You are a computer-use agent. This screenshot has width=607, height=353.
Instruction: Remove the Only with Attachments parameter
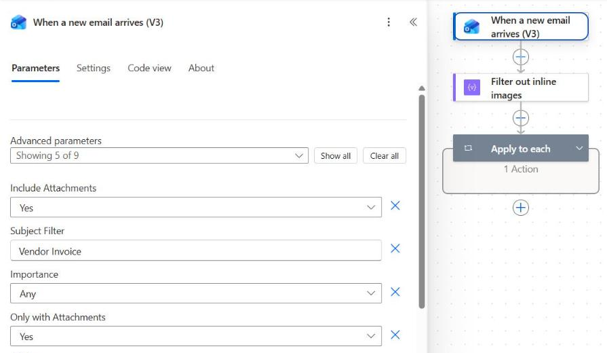coord(395,335)
